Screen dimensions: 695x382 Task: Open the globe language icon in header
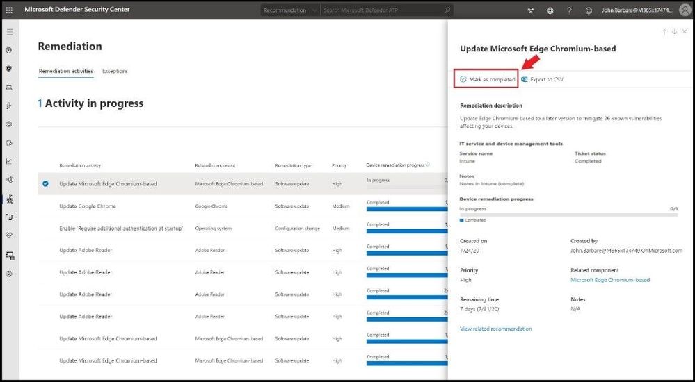pos(550,10)
